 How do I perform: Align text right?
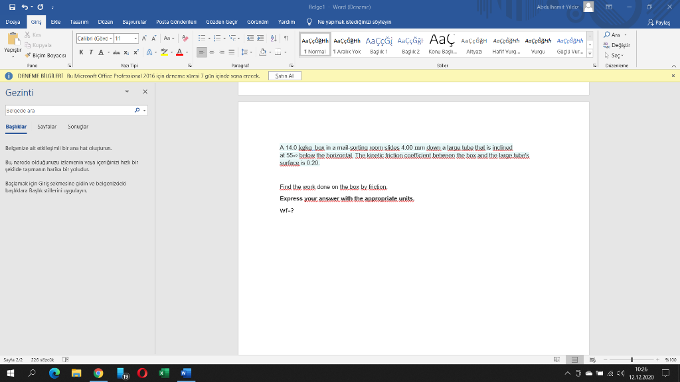coord(222,52)
